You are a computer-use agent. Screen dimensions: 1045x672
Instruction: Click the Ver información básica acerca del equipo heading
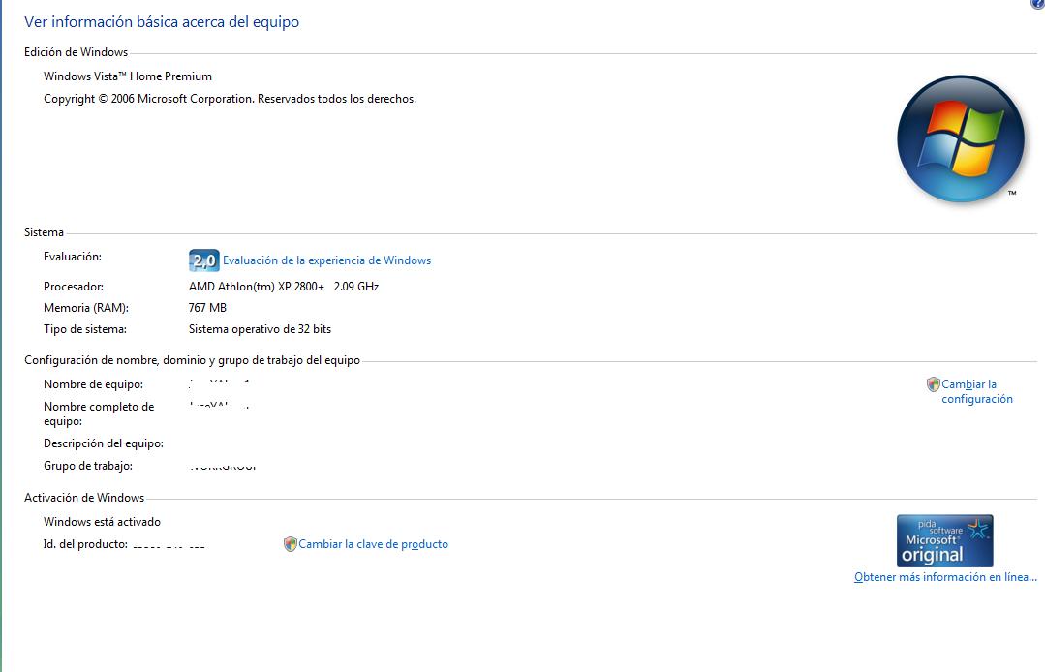tap(162, 22)
